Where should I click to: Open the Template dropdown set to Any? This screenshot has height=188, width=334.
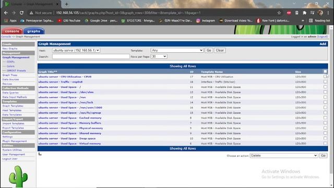177,50
